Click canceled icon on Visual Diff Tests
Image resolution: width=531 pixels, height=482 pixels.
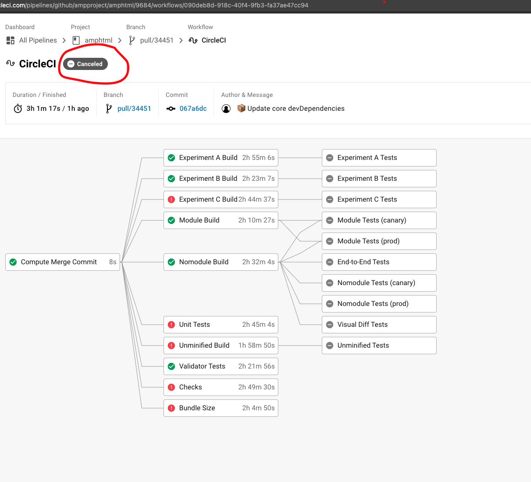[330, 325]
